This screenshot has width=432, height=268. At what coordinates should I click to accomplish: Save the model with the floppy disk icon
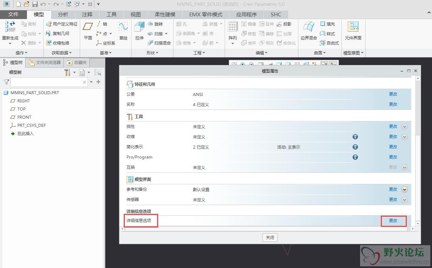(x=35, y=4)
